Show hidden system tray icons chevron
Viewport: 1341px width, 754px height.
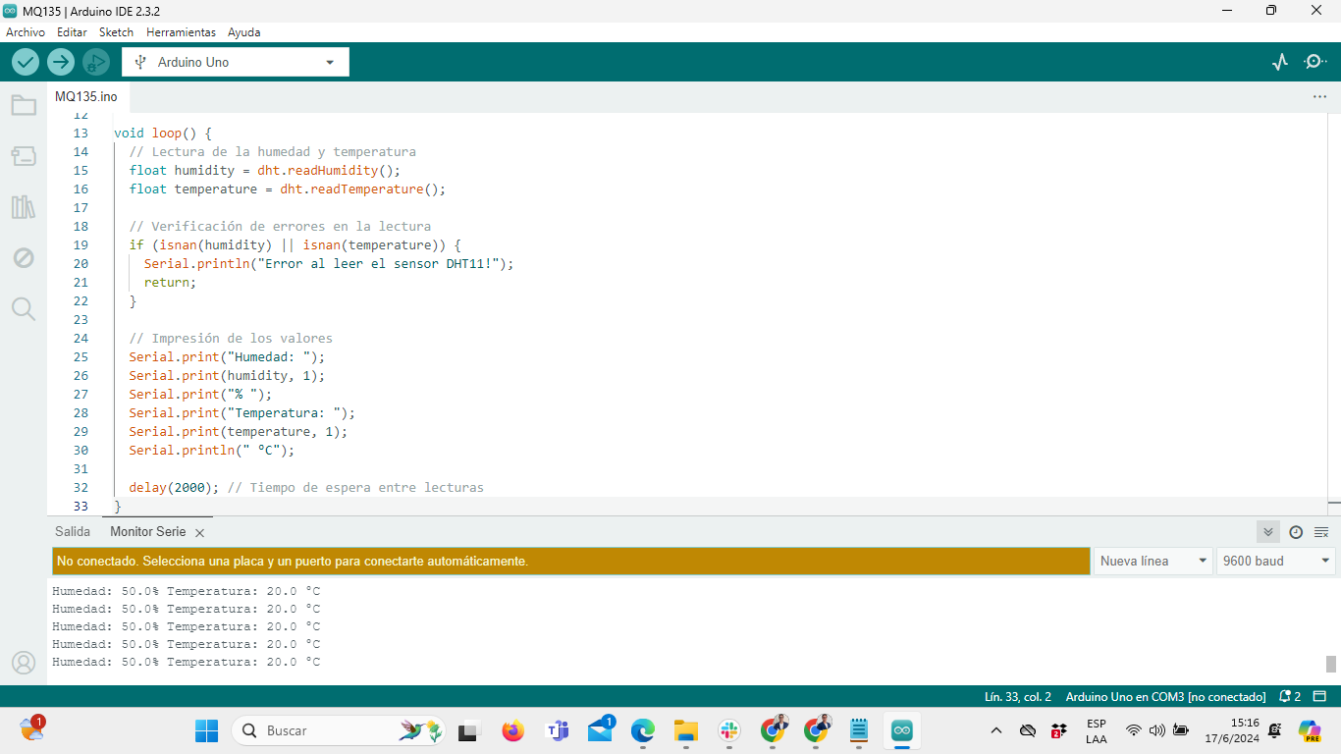996,730
